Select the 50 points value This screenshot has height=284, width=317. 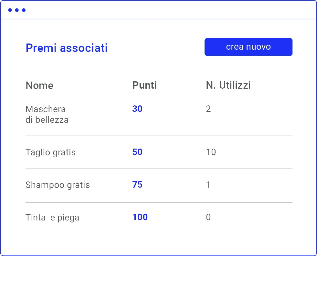click(137, 152)
